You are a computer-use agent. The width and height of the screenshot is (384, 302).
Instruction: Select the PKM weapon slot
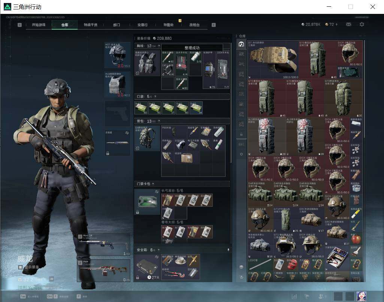coord(104,271)
